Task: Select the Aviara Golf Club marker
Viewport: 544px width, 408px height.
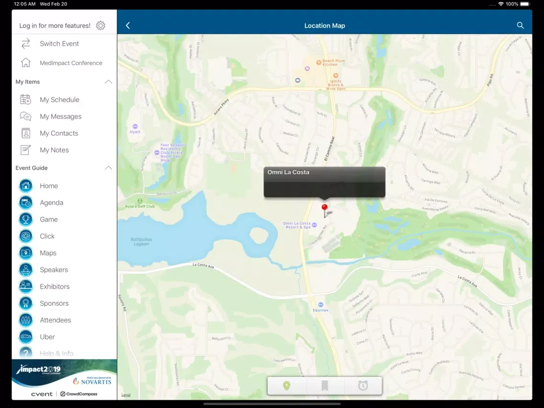Action: tap(140, 201)
